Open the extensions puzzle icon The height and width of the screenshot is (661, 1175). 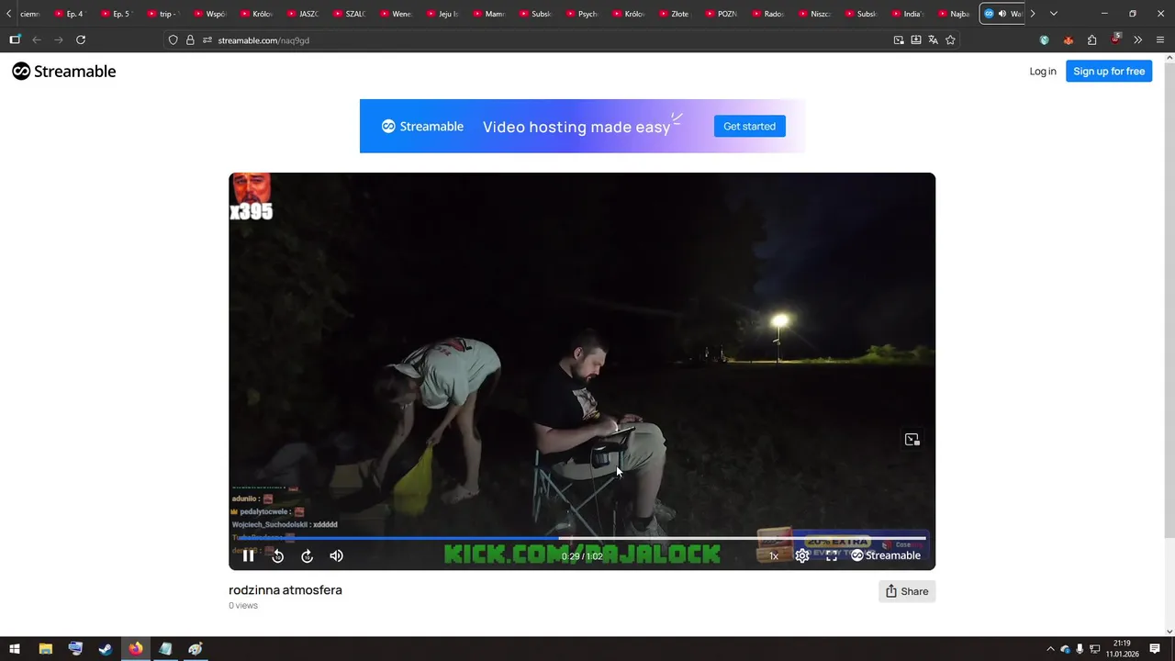1091,39
